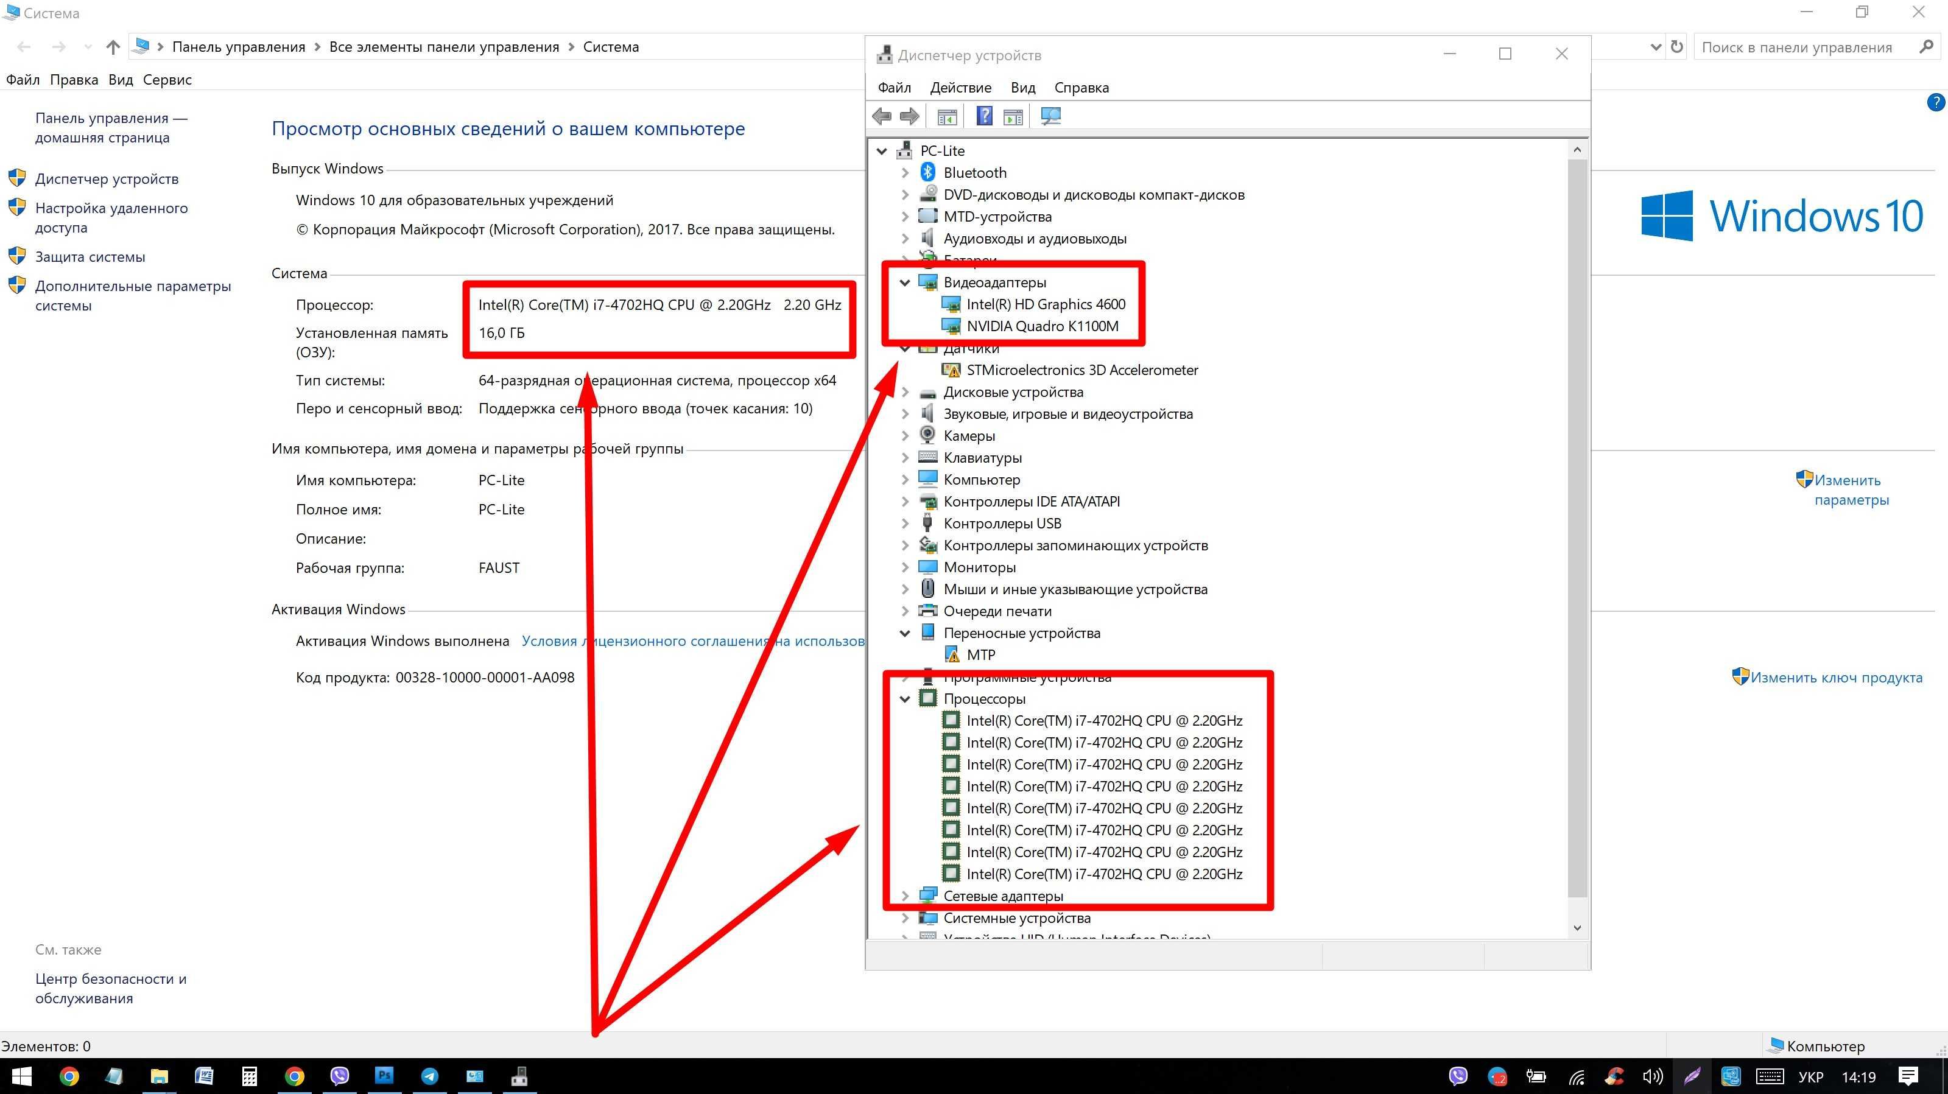Collapse the Видеоадаптеры category
Screen dimensions: 1948x1094
click(x=905, y=282)
